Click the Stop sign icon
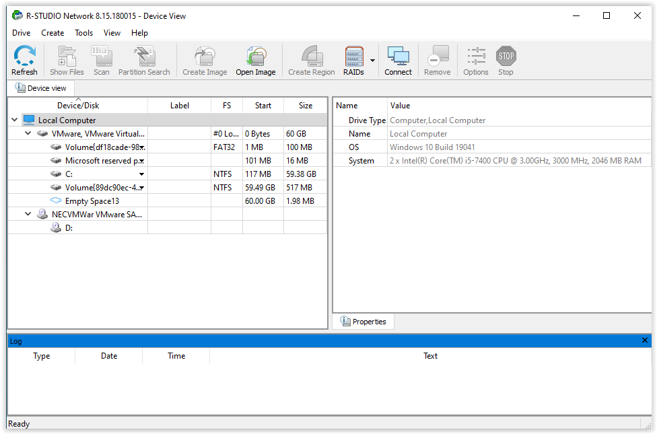657x434 pixels. tap(506, 56)
